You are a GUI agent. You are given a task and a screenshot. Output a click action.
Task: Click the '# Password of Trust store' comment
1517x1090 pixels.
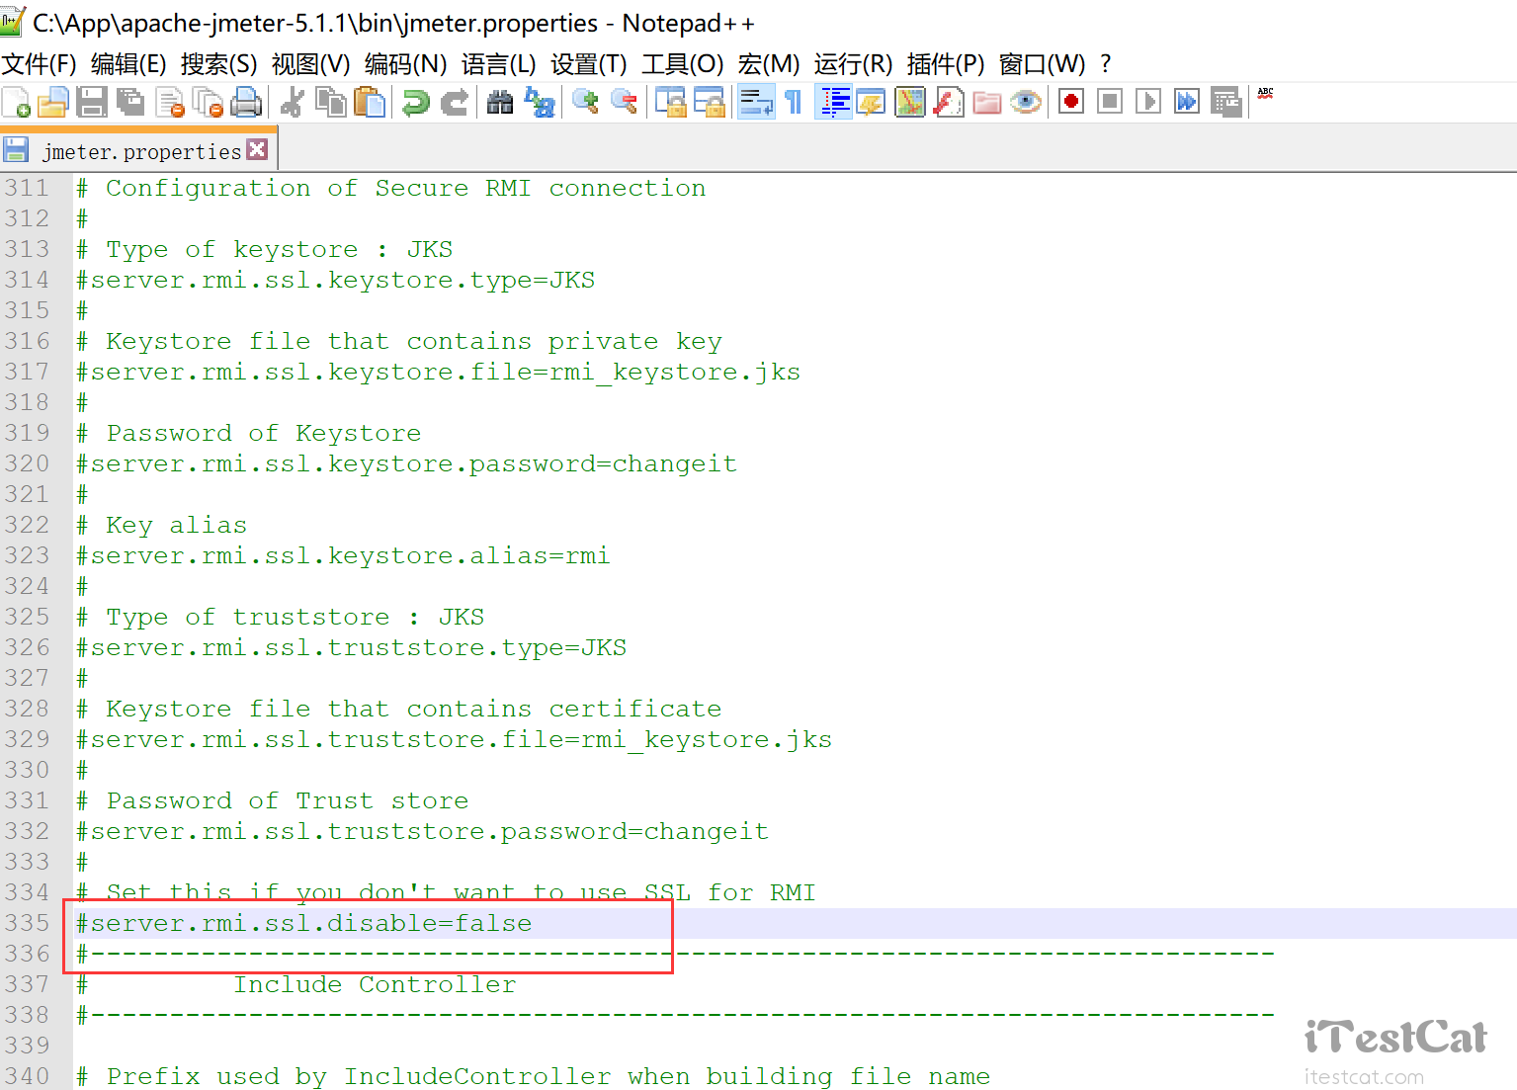tap(273, 800)
